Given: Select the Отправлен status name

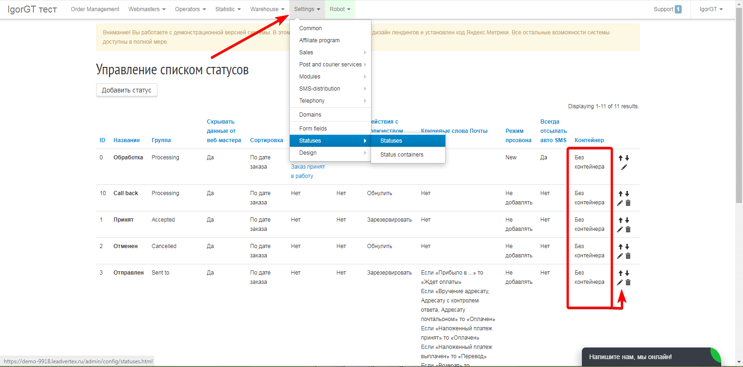Looking at the screenshot, I should click(x=129, y=273).
